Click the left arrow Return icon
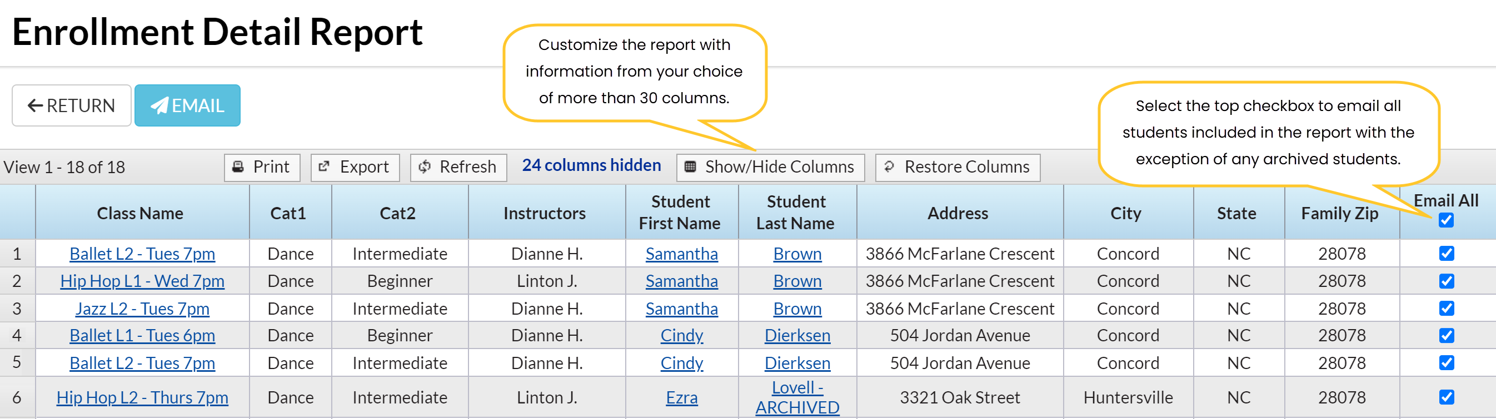Screen dimensions: 1496x419 pyautogui.click(x=35, y=105)
